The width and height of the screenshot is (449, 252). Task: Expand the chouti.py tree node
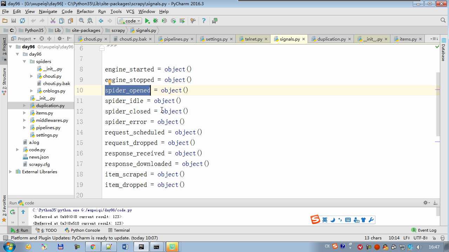tap(32, 76)
